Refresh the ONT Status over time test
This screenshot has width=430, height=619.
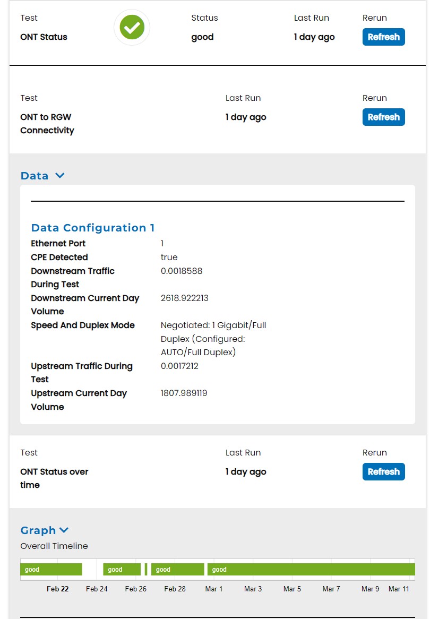(x=383, y=472)
